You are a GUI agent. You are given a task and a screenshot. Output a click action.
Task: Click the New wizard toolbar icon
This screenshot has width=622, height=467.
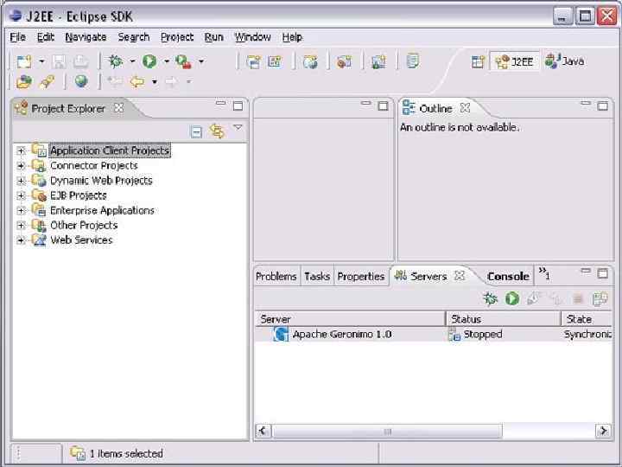pos(24,61)
